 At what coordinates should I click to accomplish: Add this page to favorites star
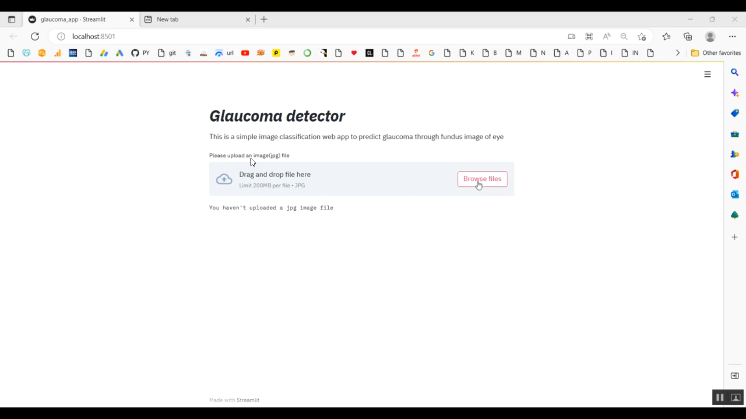coord(642,37)
